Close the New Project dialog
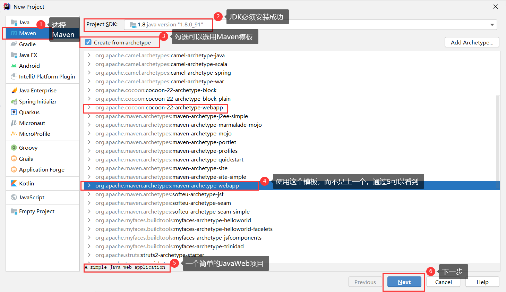Image resolution: width=506 pixels, height=292 pixels. click(x=496, y=7)
